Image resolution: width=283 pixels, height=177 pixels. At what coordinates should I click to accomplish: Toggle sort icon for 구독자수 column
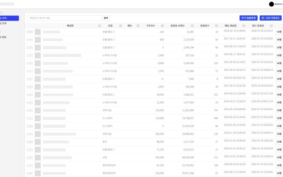pos(162,26)
